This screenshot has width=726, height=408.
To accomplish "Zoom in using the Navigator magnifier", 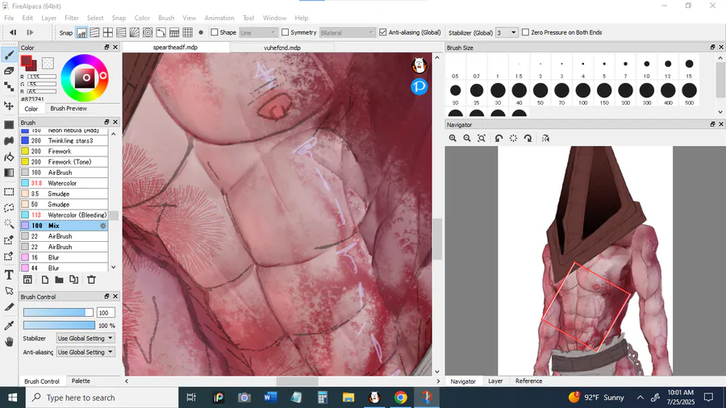I will tap(453, 139).
